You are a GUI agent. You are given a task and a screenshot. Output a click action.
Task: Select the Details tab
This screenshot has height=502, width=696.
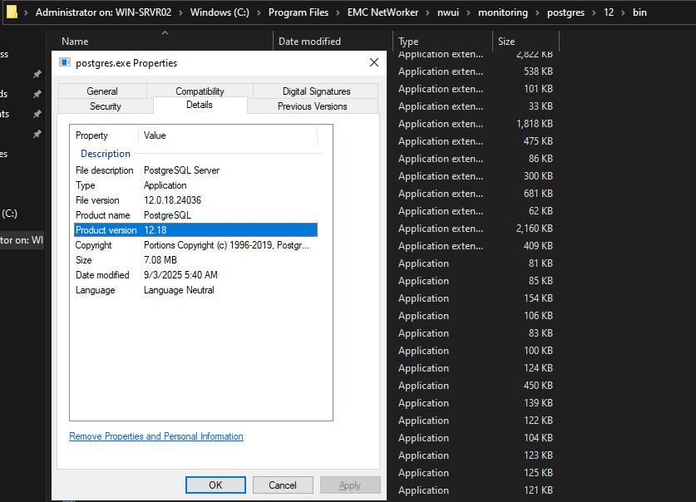click(200, 105)
